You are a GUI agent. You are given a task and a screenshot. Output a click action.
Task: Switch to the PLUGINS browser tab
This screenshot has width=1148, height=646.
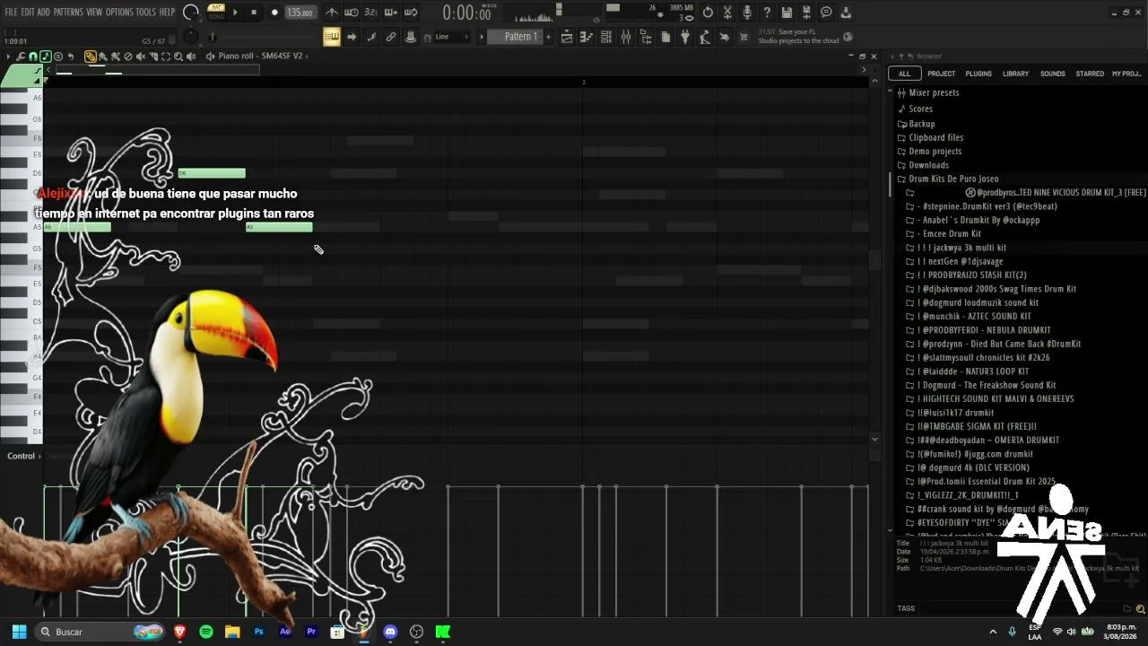978,74
